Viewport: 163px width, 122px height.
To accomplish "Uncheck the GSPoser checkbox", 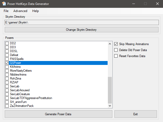I will pos(7,63).
